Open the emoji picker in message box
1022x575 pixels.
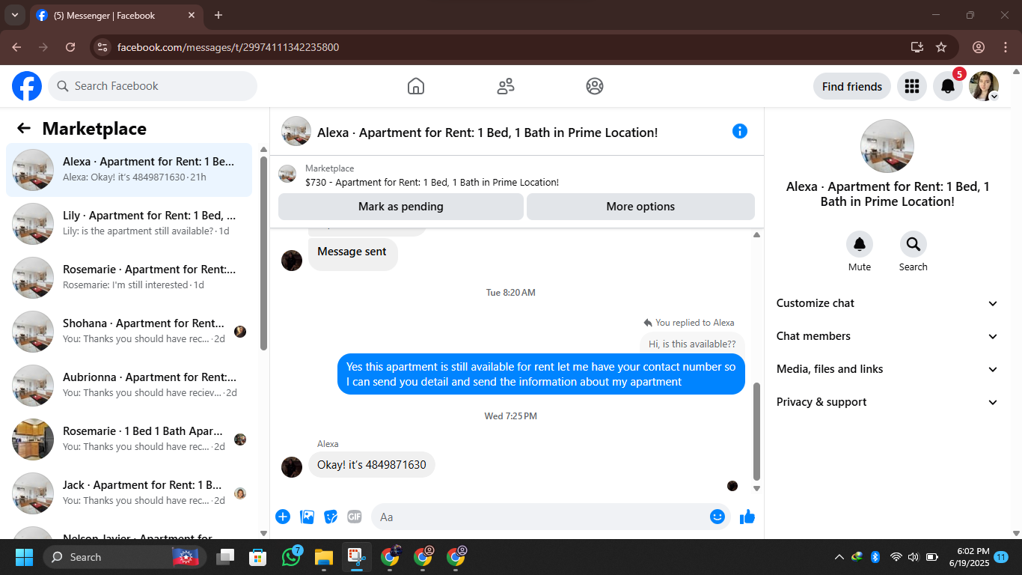click(717, 517)
